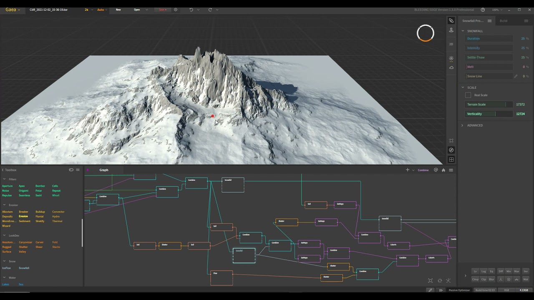
Task: Click the frame-selection icon in viewport sidebar
Action: click(451, 141)
